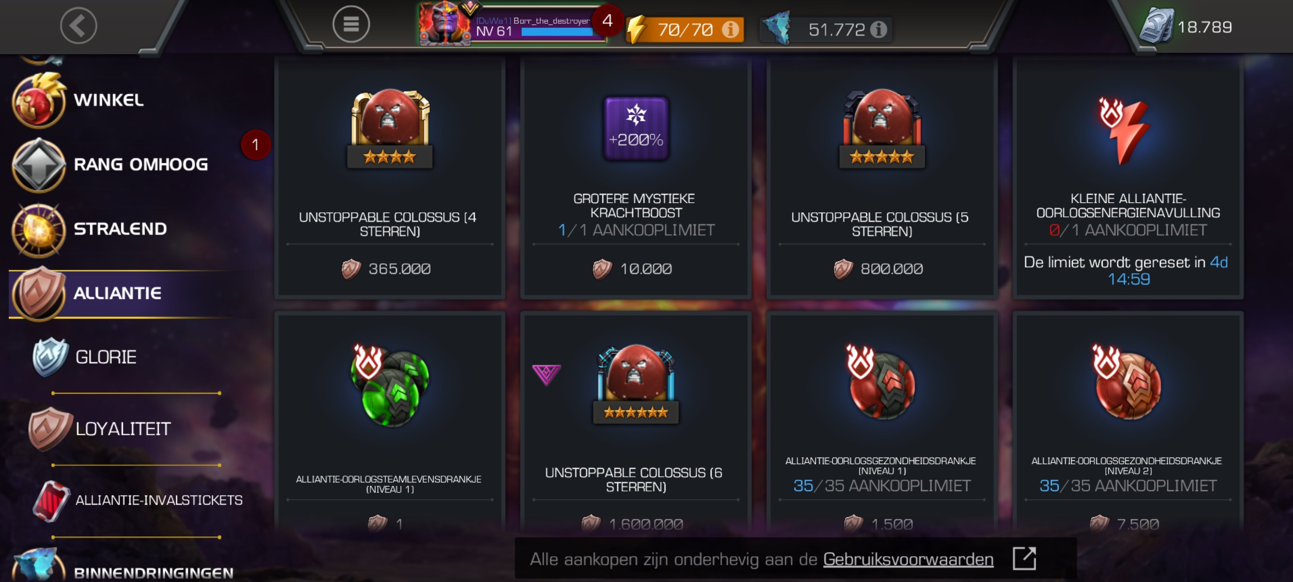Tap the energy info icon
Screen dimensions: 1293x582
coord(730,29)
